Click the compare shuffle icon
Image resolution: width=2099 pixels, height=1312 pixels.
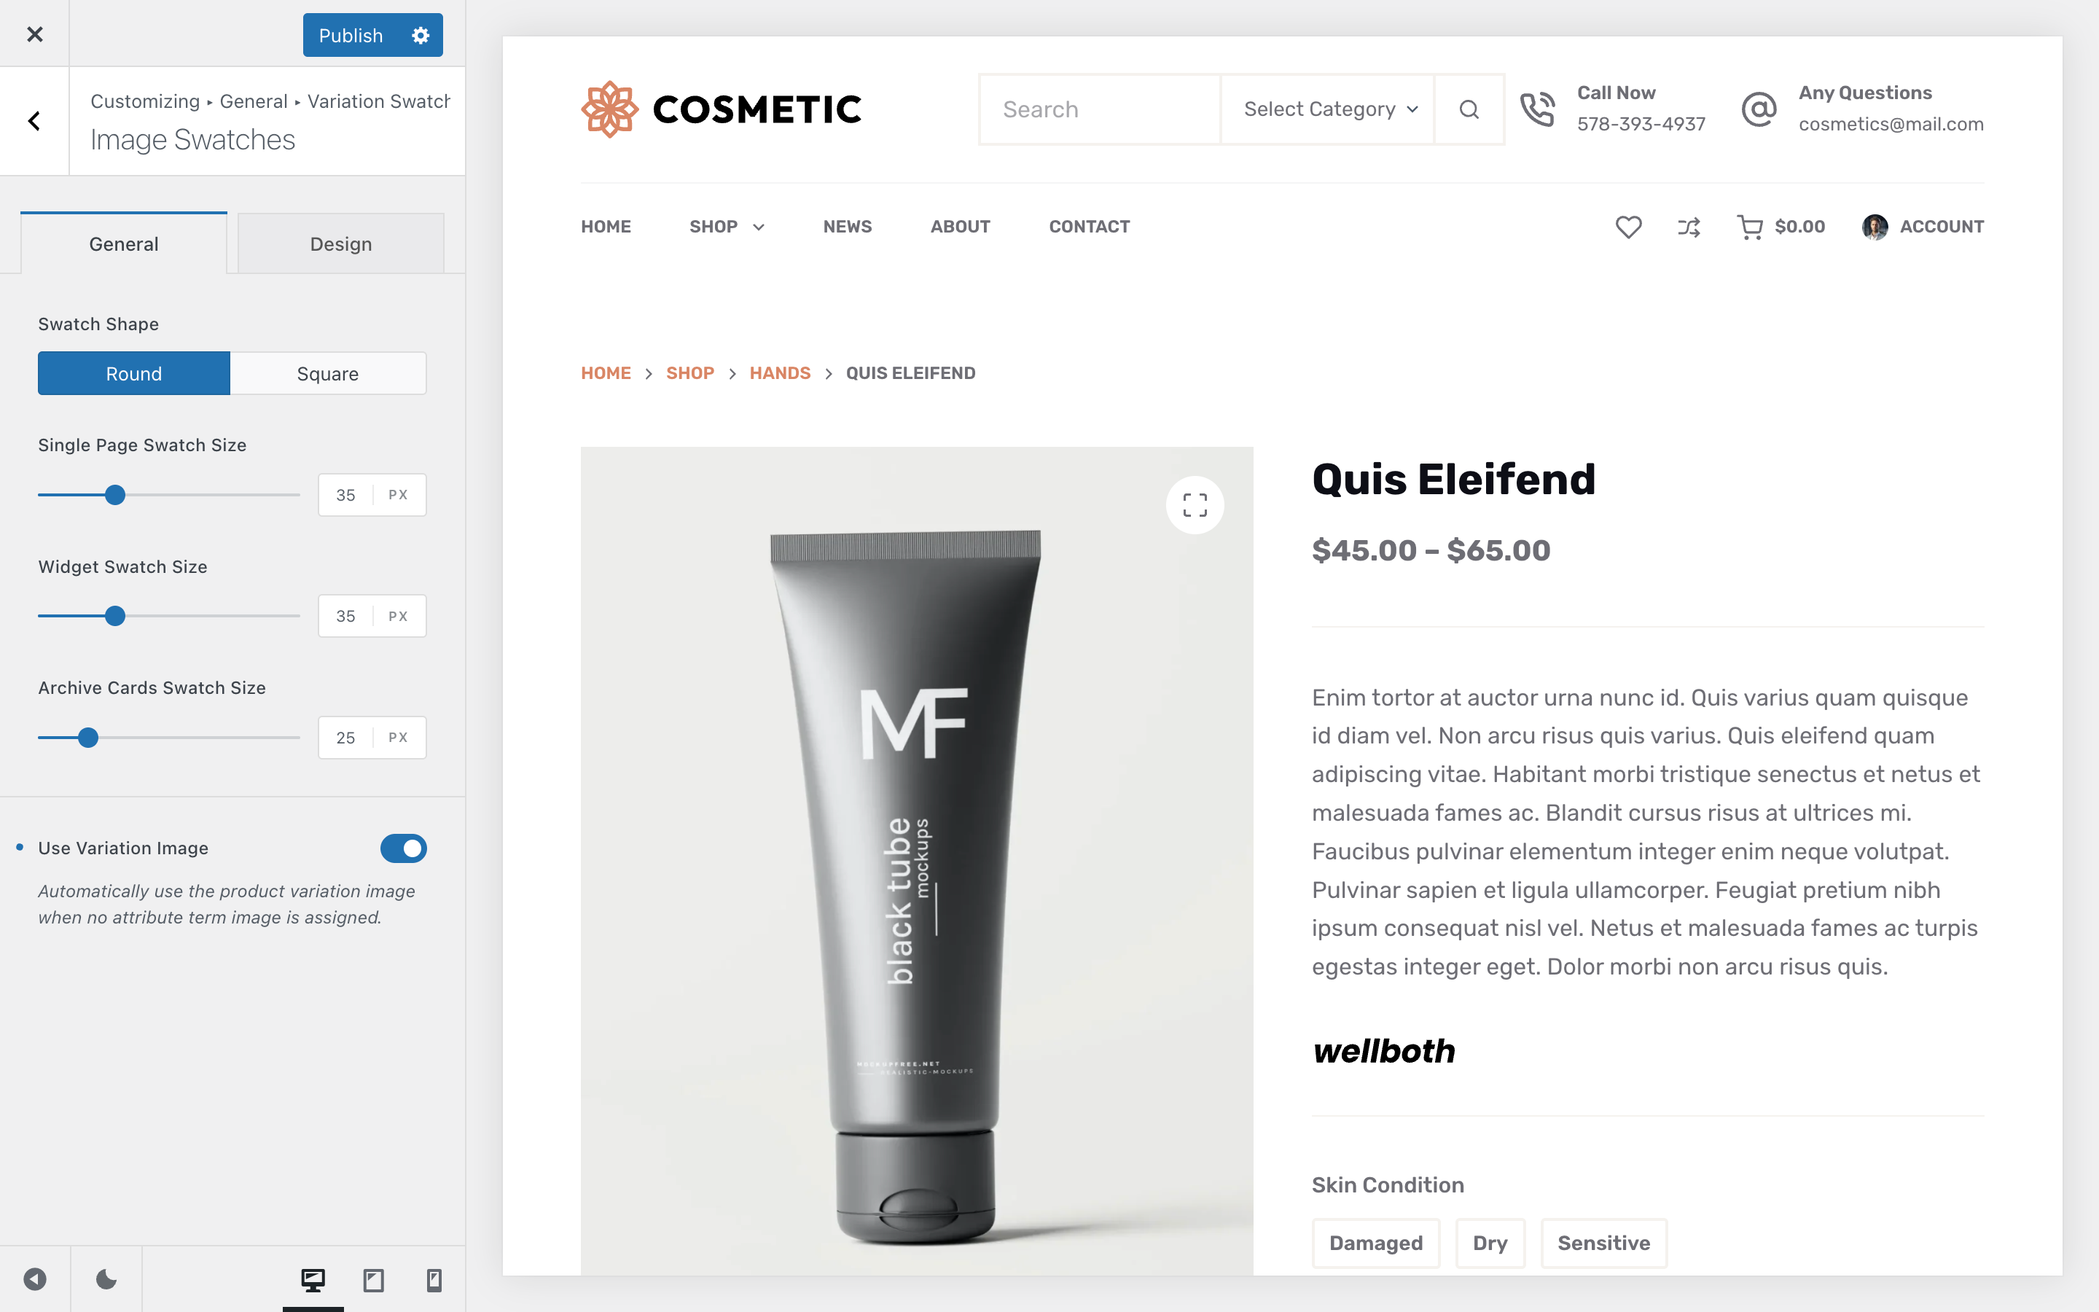click(x=1689, y=227)
